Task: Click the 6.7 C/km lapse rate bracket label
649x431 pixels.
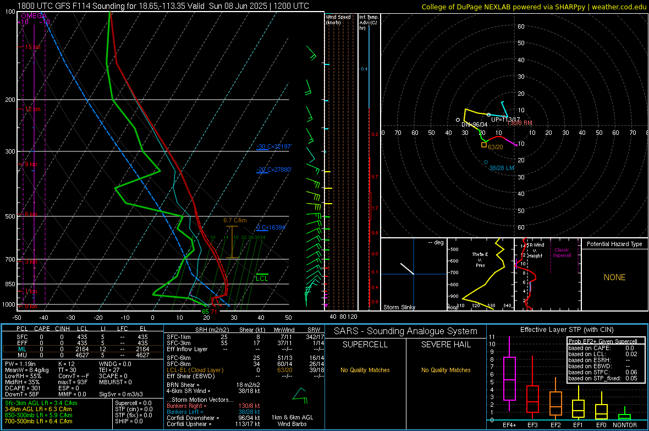Action: coord(235,221)
